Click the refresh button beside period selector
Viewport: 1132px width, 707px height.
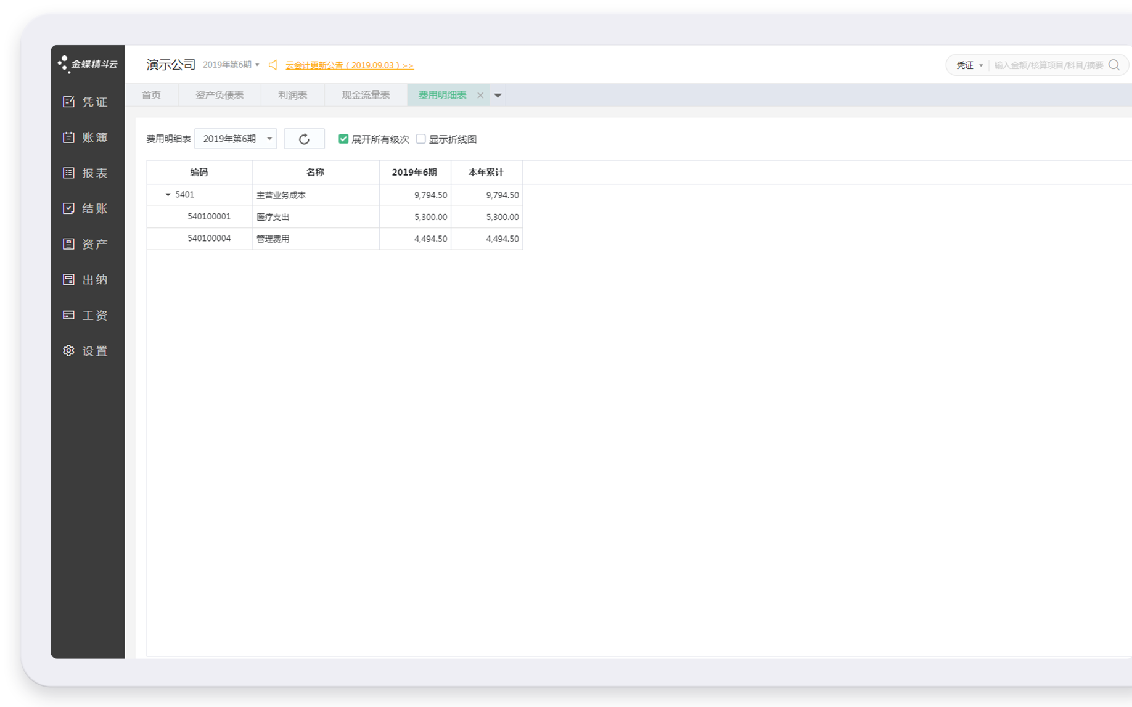click(x=304, y=139)
